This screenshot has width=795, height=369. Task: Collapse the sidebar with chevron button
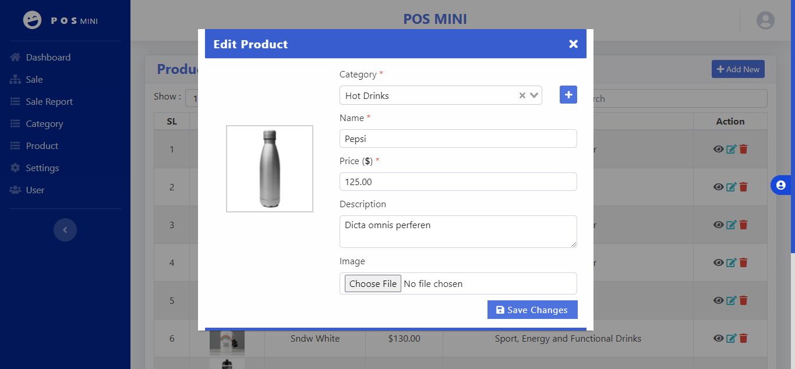tap(65, 230)
